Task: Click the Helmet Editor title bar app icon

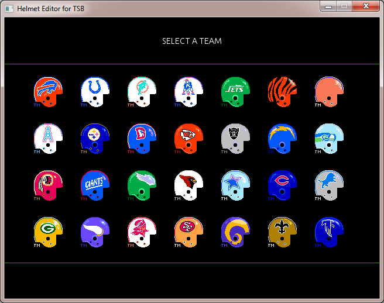Action: point(9,9)
